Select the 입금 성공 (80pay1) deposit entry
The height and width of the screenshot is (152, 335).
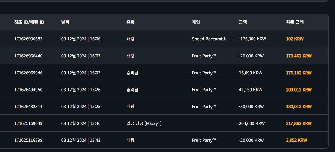144,123
